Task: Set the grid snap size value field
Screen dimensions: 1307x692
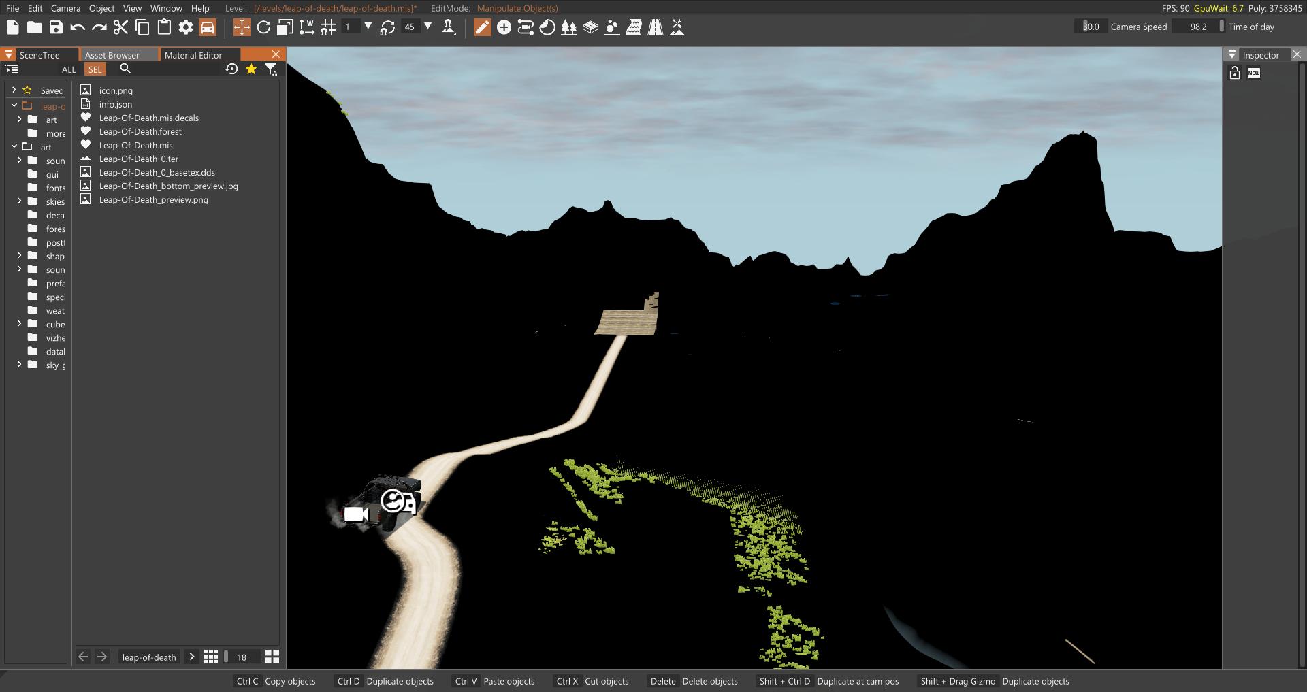Action: (x=350, y=27)
